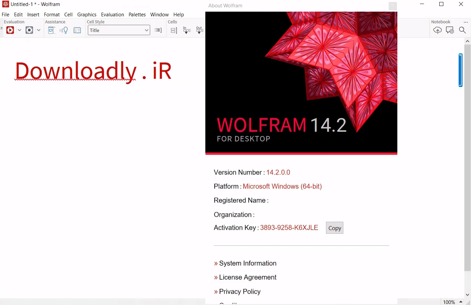Click the scrollbar up arrow
This screenshot has width=471, height=305.
[x=467, y=41]
